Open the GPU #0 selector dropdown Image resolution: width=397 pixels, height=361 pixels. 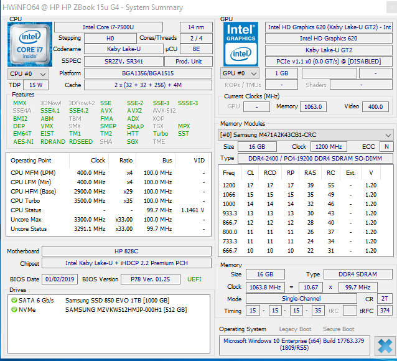(240, 73)
